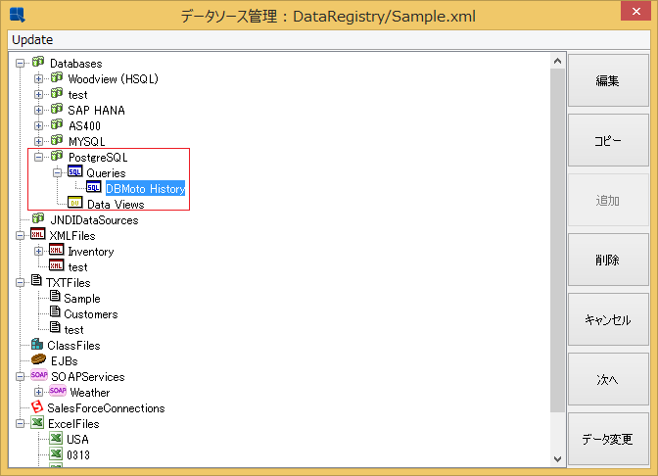Click the vertical scrollbar thumb
The width and height of the screenshot is (658, 476).
[557, 240]
